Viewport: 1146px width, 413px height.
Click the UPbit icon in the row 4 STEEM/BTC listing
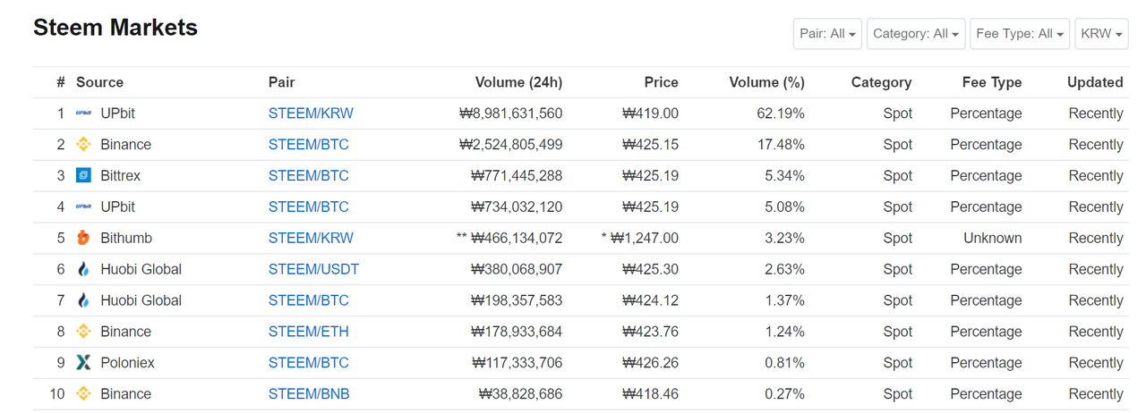(x=83, y=207)
